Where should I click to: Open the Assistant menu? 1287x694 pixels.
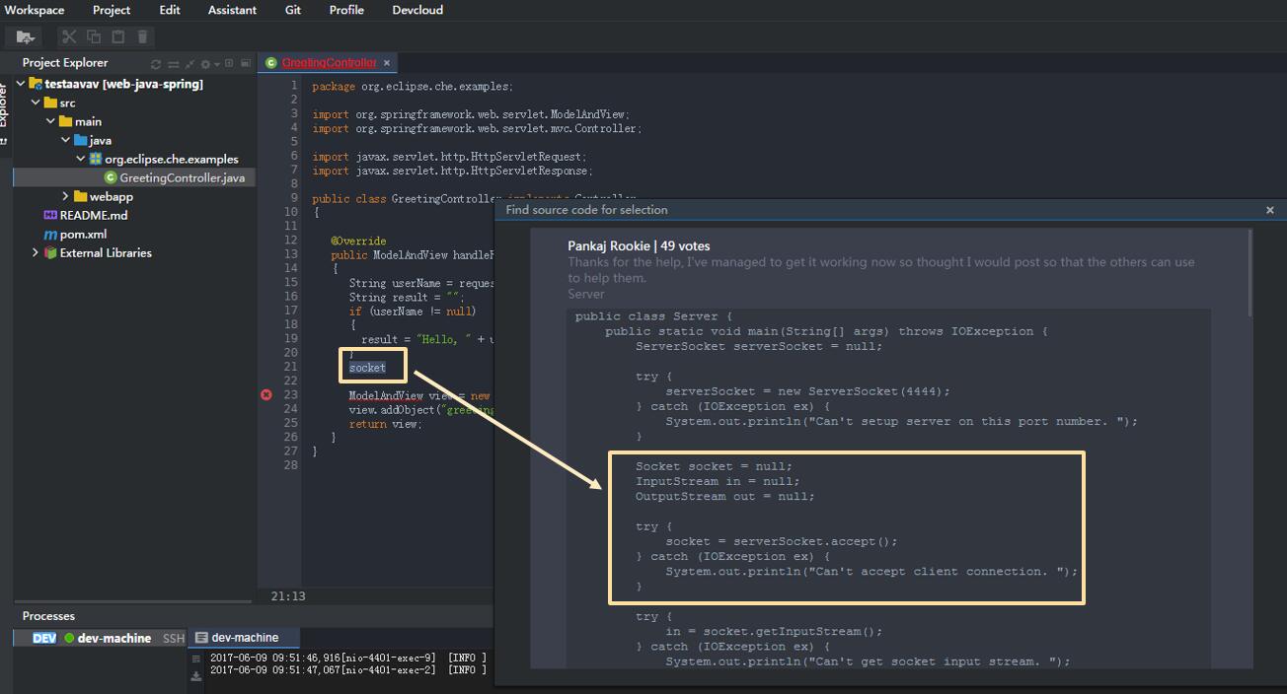[x=232, y=10]
